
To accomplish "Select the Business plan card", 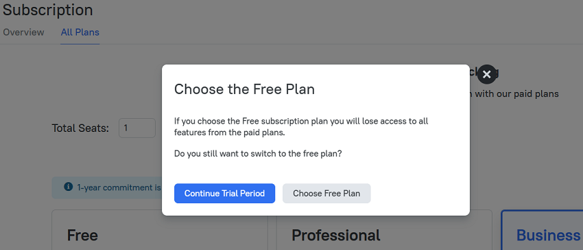I will tap(542, 230).
